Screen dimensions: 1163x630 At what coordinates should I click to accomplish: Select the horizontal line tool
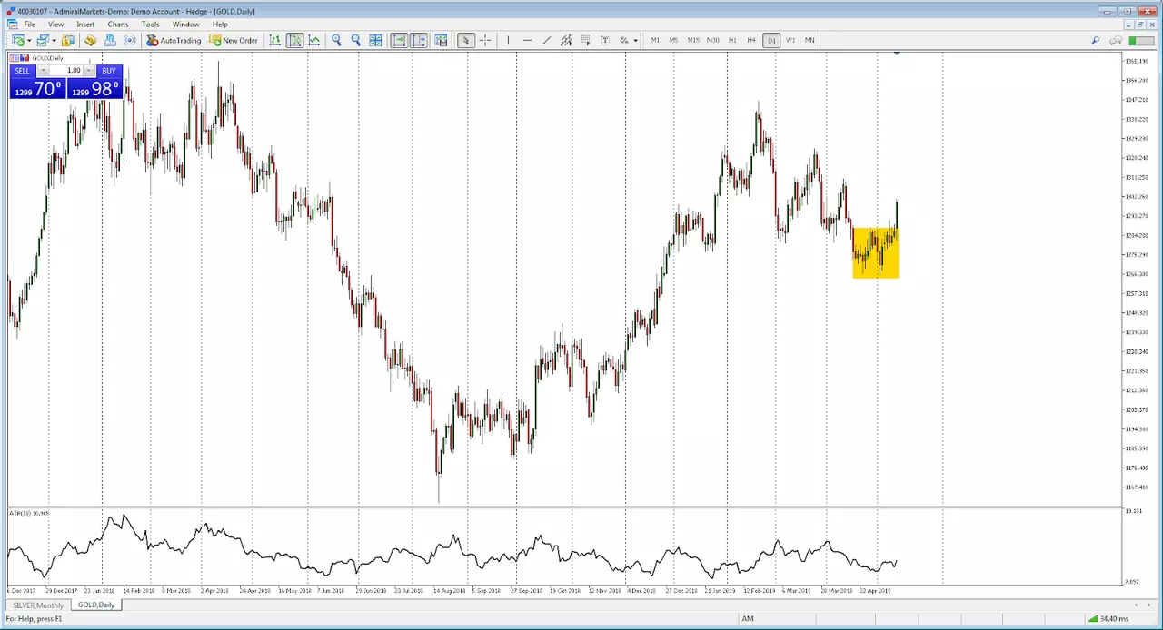[x=527, y=40]
